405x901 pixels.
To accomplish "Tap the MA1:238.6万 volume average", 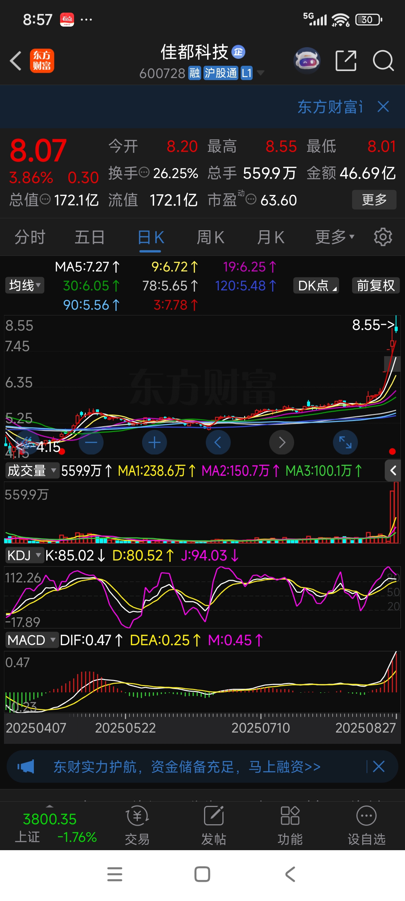I will 157,470.
